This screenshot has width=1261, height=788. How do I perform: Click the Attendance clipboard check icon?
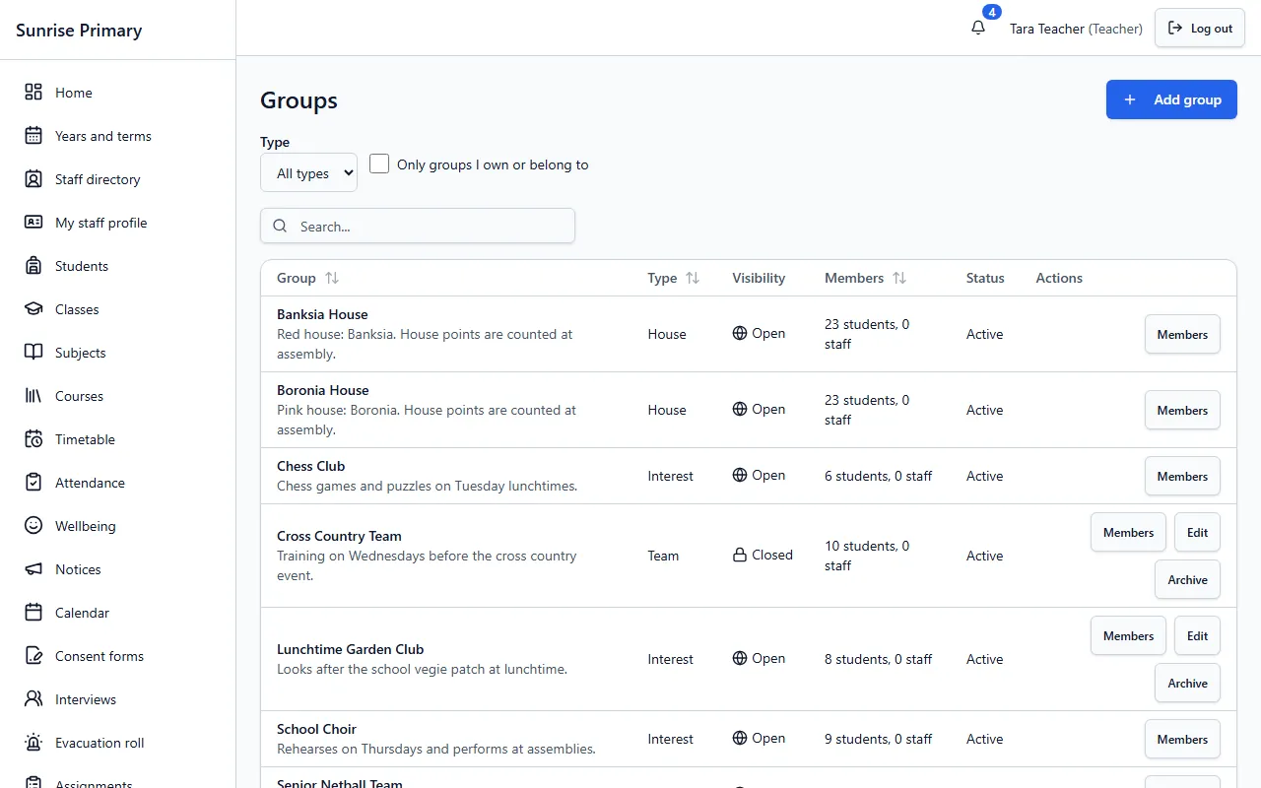[33, 483]
